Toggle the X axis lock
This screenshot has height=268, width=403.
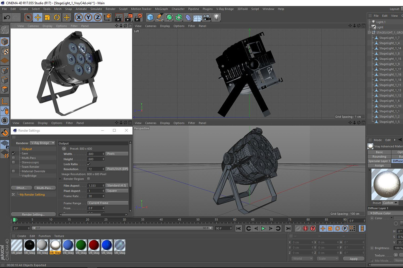(x=79, y=17)
